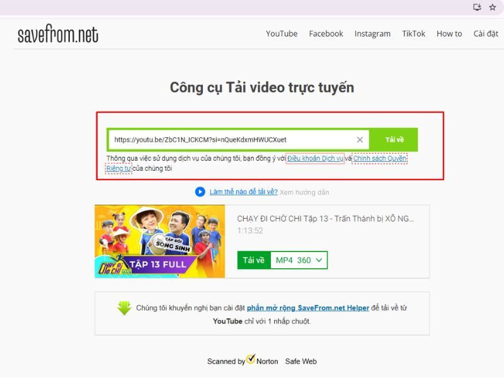Click inside the video URL input field
The image size is (504, 378).
(233, 139)
